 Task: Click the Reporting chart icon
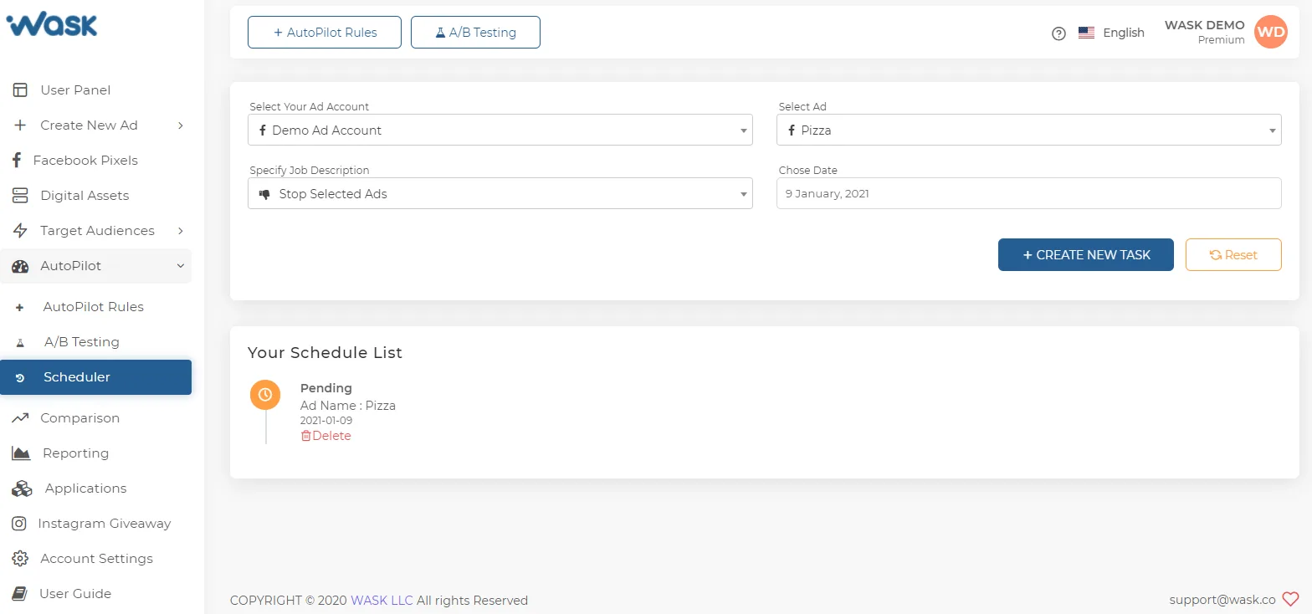21,453
